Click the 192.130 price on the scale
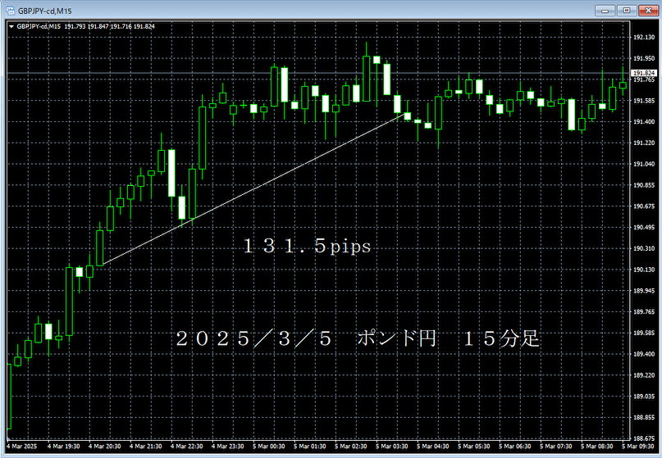Image resolution: width=662 pixels, height=458 pixels. pos(644,38)
